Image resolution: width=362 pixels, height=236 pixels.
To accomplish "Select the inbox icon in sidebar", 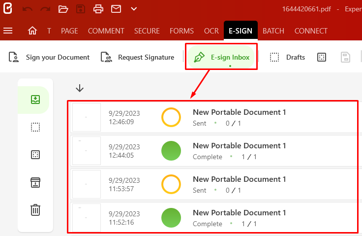I will coord(35,100).
